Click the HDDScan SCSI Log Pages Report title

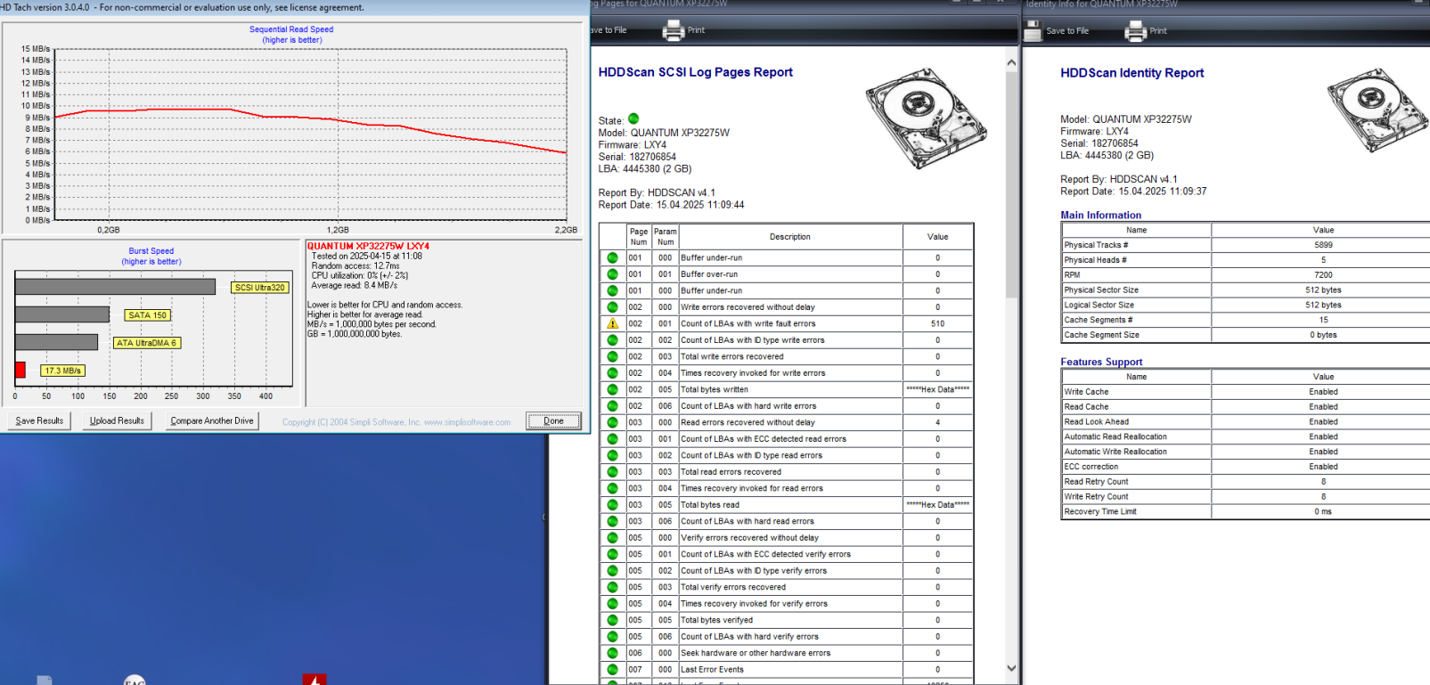[x=695, y=72]
